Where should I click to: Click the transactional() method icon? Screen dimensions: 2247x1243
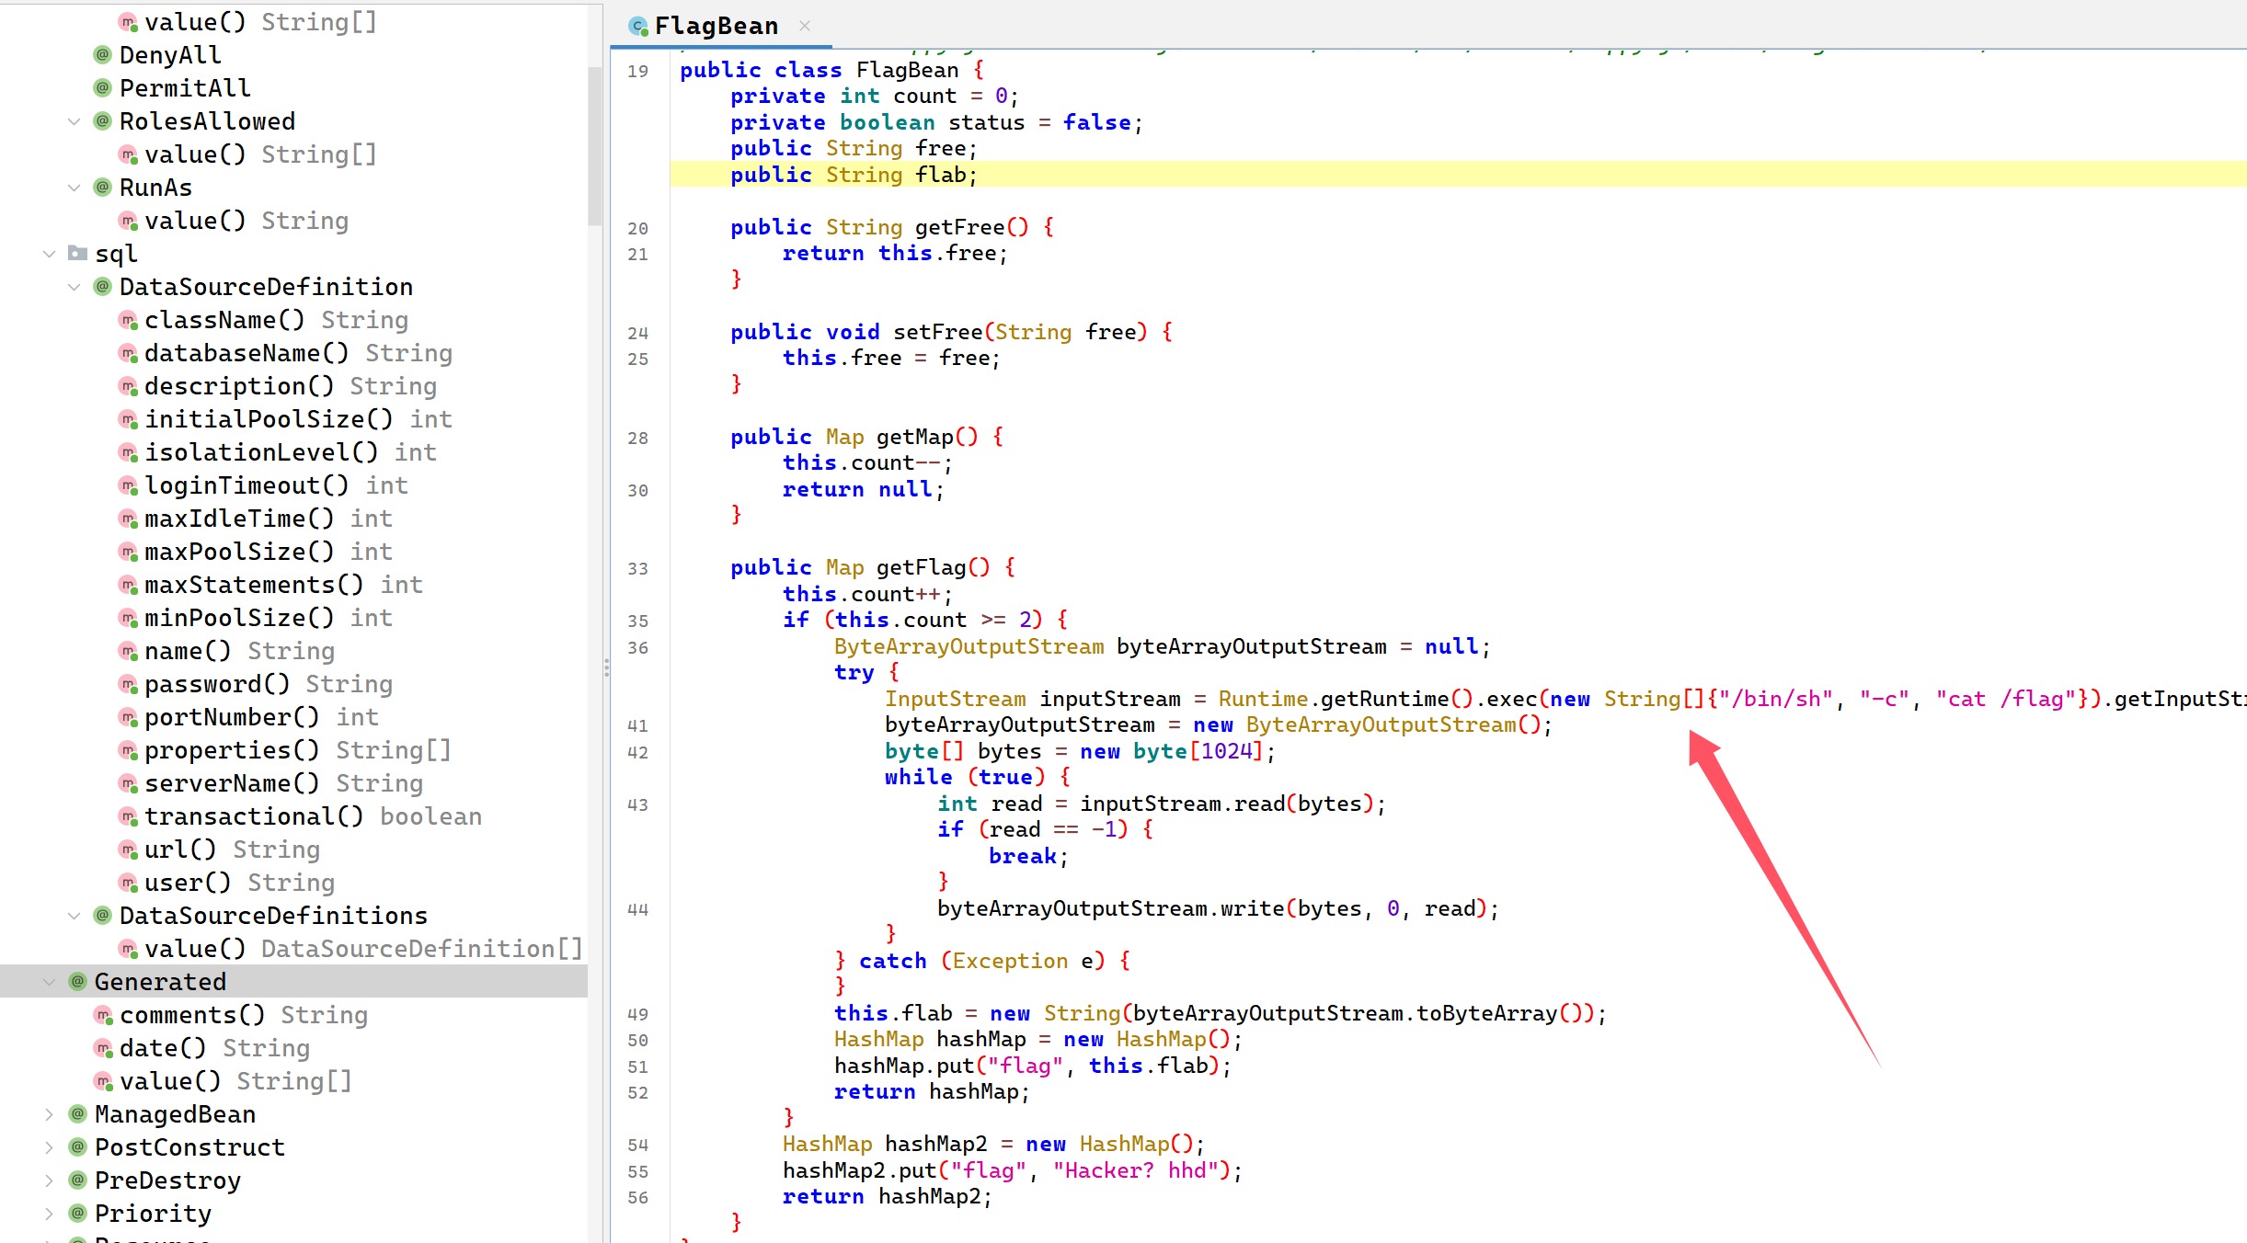(128, 816)
